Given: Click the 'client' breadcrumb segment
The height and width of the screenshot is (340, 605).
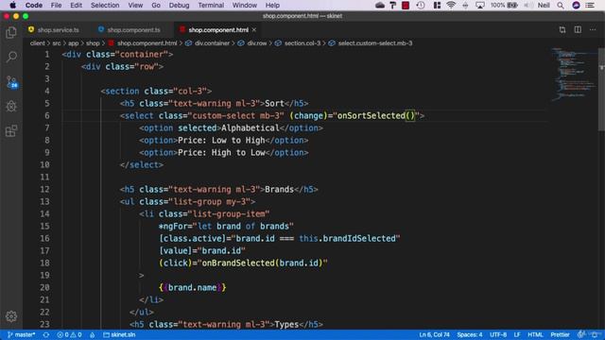Looking at the screenshot, I should [x=38, y=43].
